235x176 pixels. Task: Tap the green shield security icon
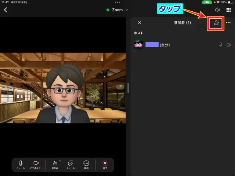pyautogui.click(x=108, y=10)
